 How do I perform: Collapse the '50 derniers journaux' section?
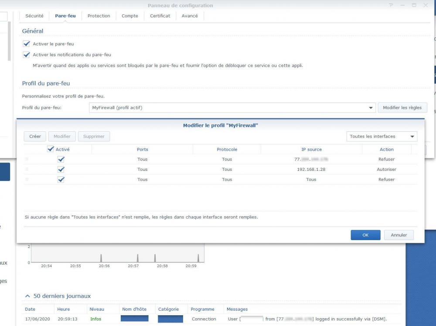click(x=28, y=296)
